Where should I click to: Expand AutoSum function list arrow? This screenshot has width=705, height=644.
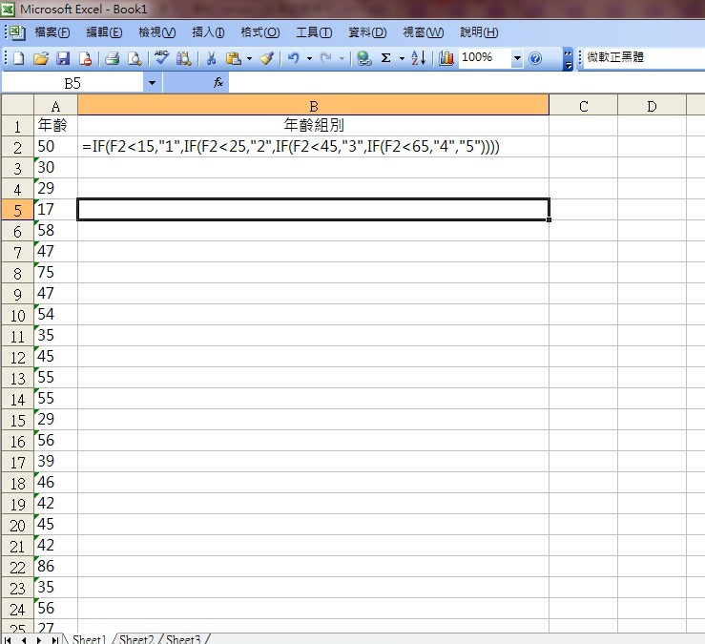402,58
